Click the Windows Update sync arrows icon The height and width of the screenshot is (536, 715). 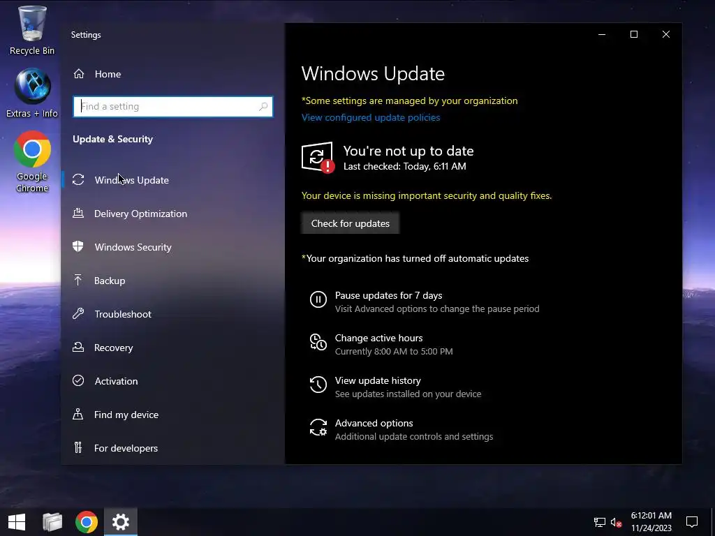click(x=78, y=179)
